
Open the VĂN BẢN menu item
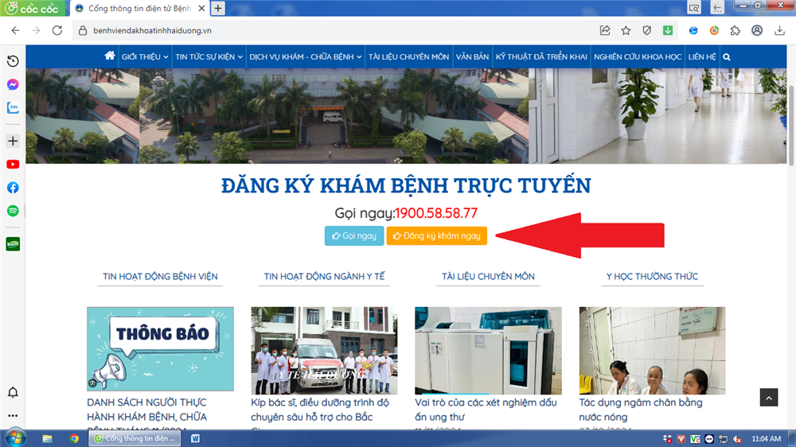472,57
